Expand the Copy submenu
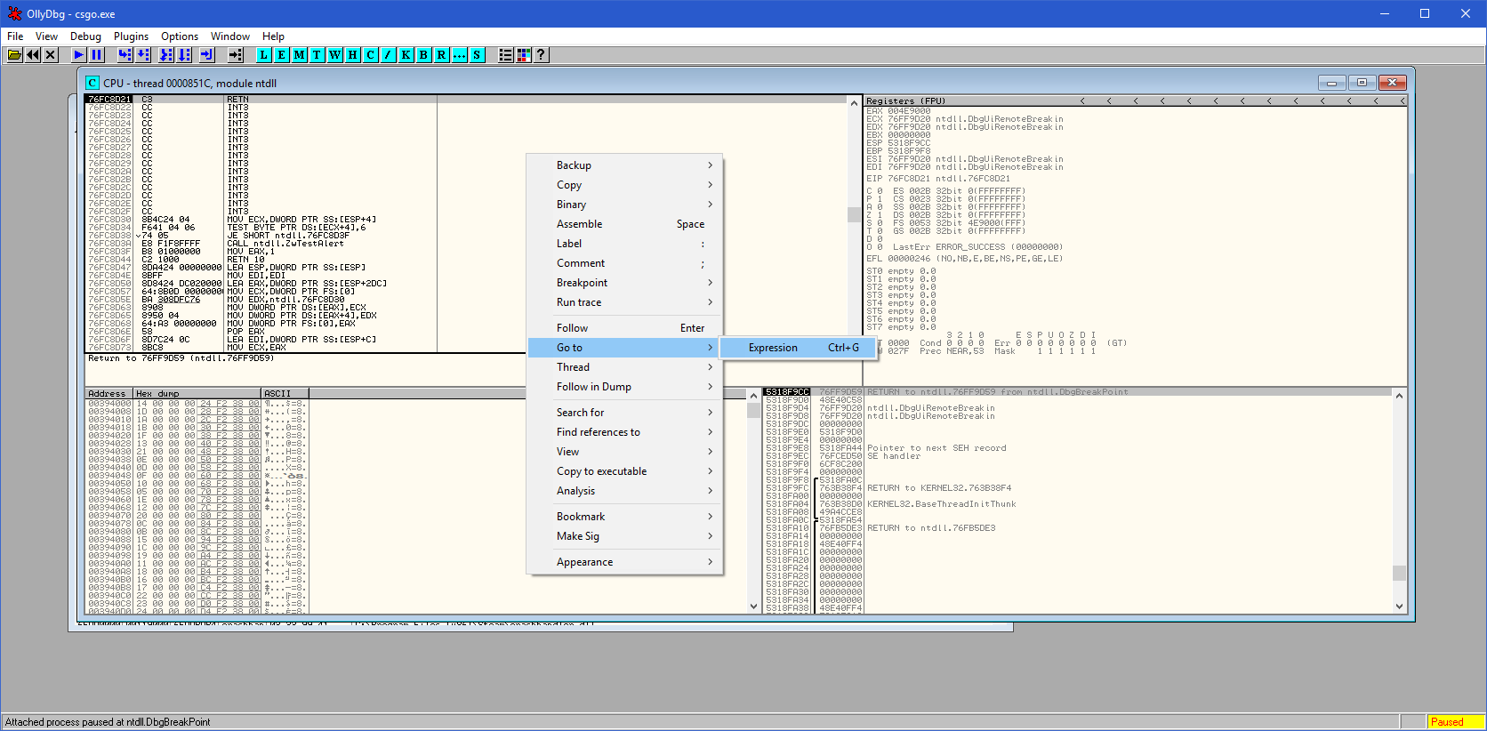The height and width of the screenshot is (731, 1487). (625, 185)
